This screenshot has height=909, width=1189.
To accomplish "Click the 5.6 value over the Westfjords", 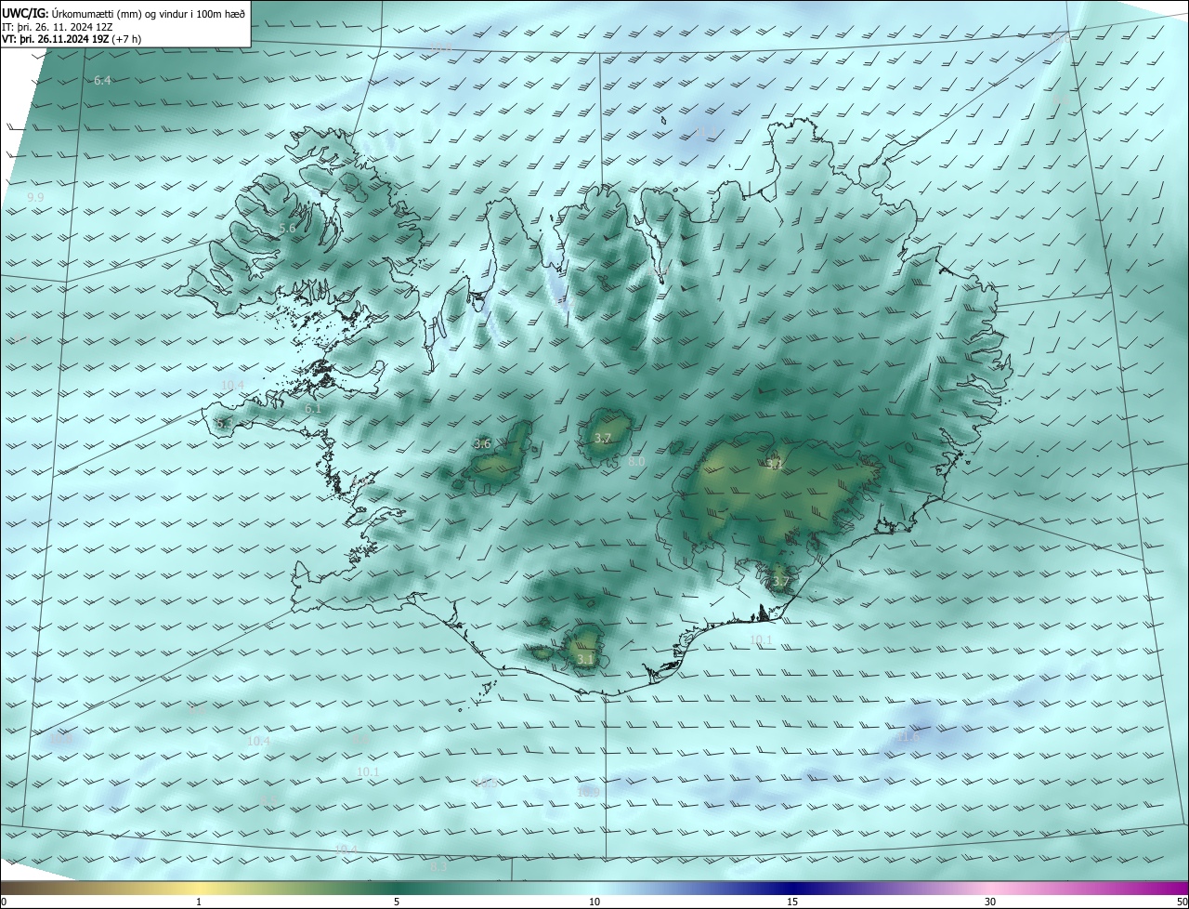I will 287,228.
